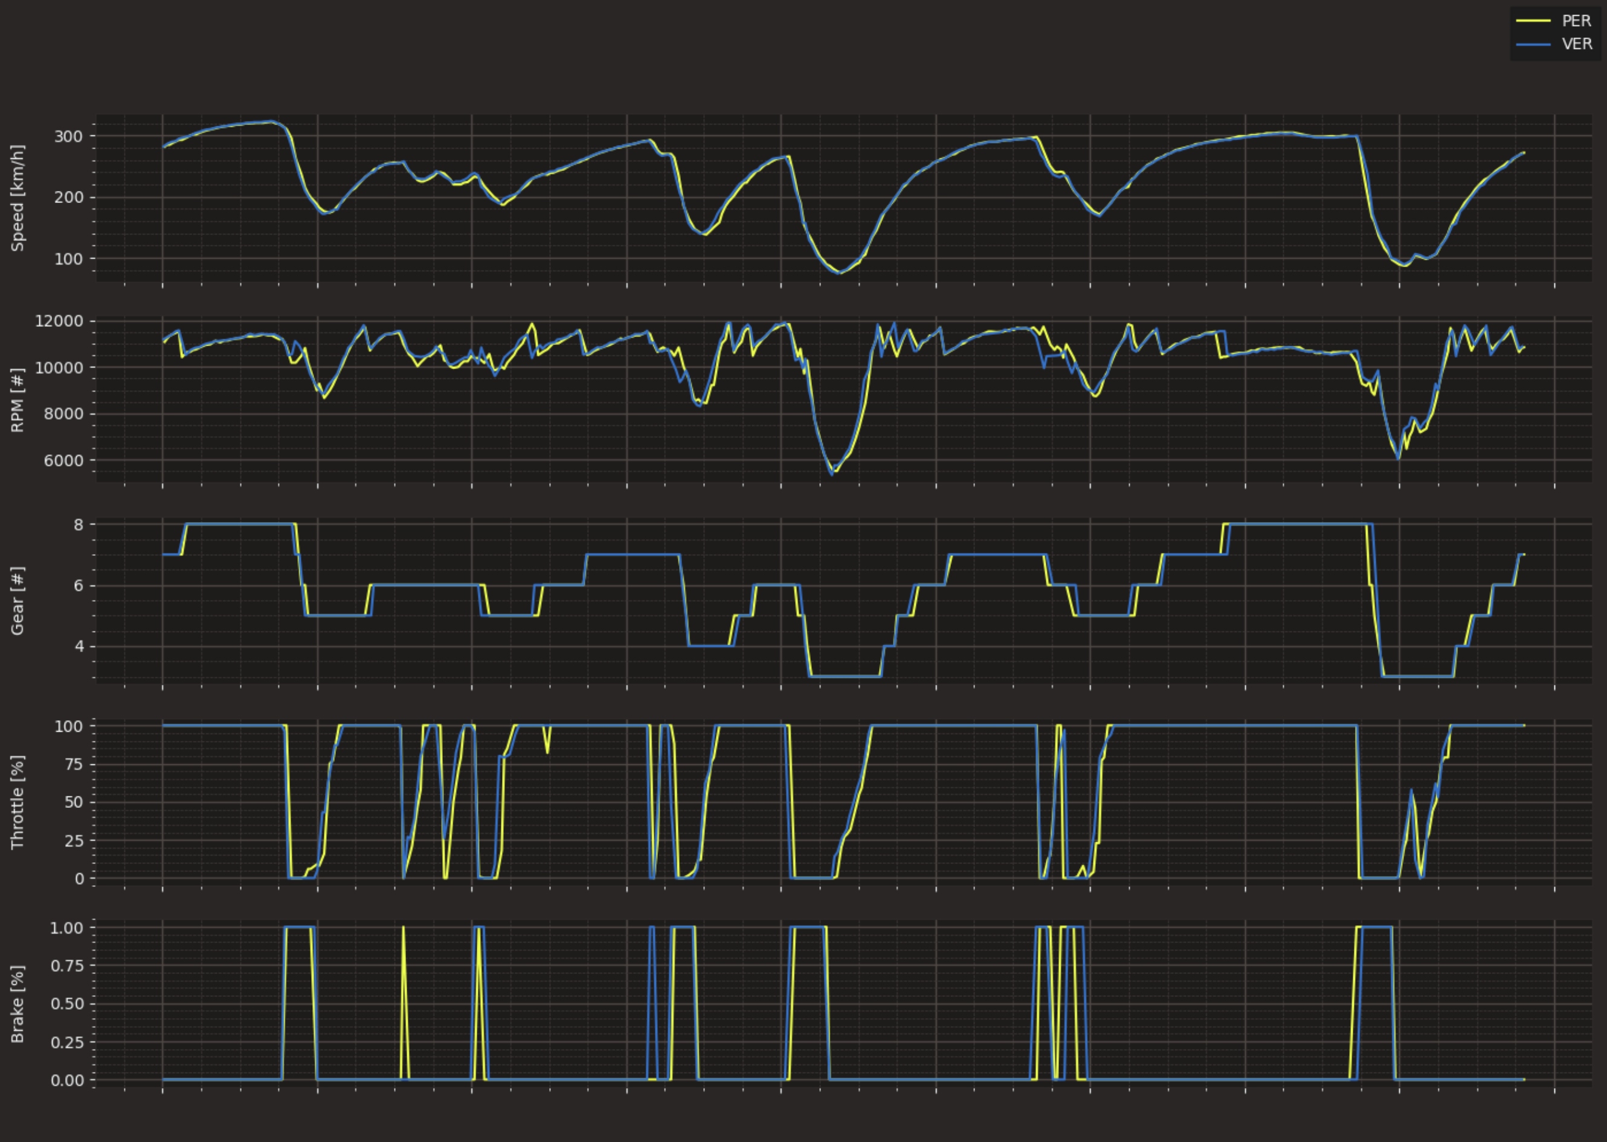Viewport: 1607px width, 1142px height.
Task: Click the 100 tick on Speed axis
Action: (x=69, y=259)
